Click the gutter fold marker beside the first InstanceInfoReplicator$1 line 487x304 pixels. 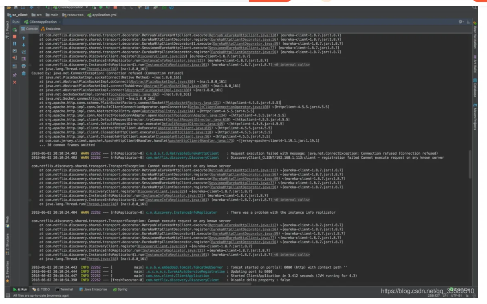(30, 65)
